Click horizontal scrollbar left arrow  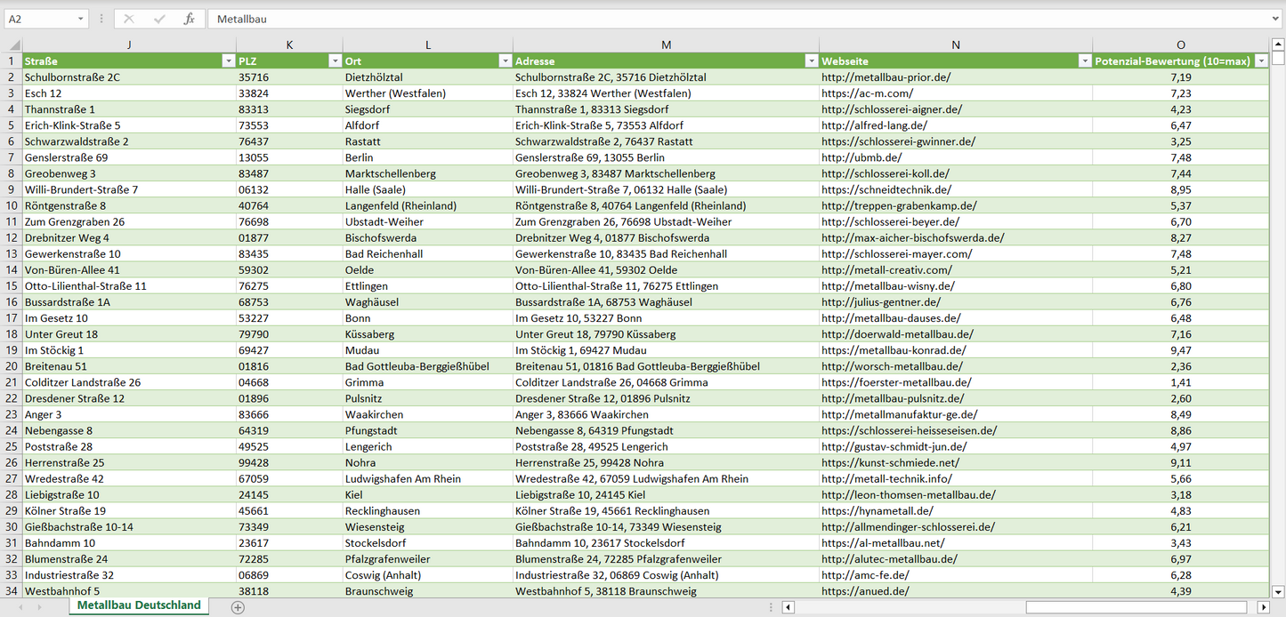click(x=789, y=607)
